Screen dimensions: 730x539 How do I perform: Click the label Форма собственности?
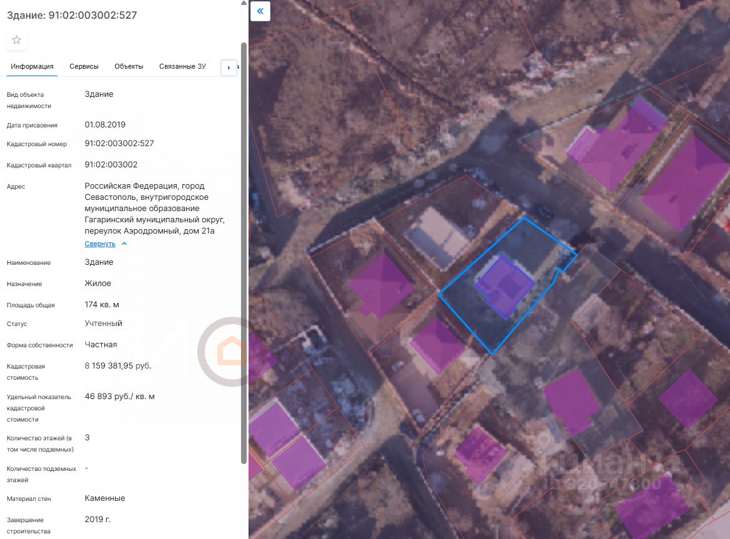39,345
